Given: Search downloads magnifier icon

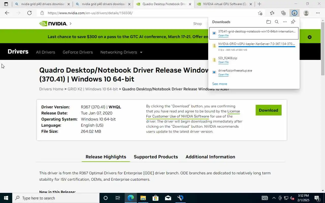Looking at the screenshot, I should [x=277, y=22].
